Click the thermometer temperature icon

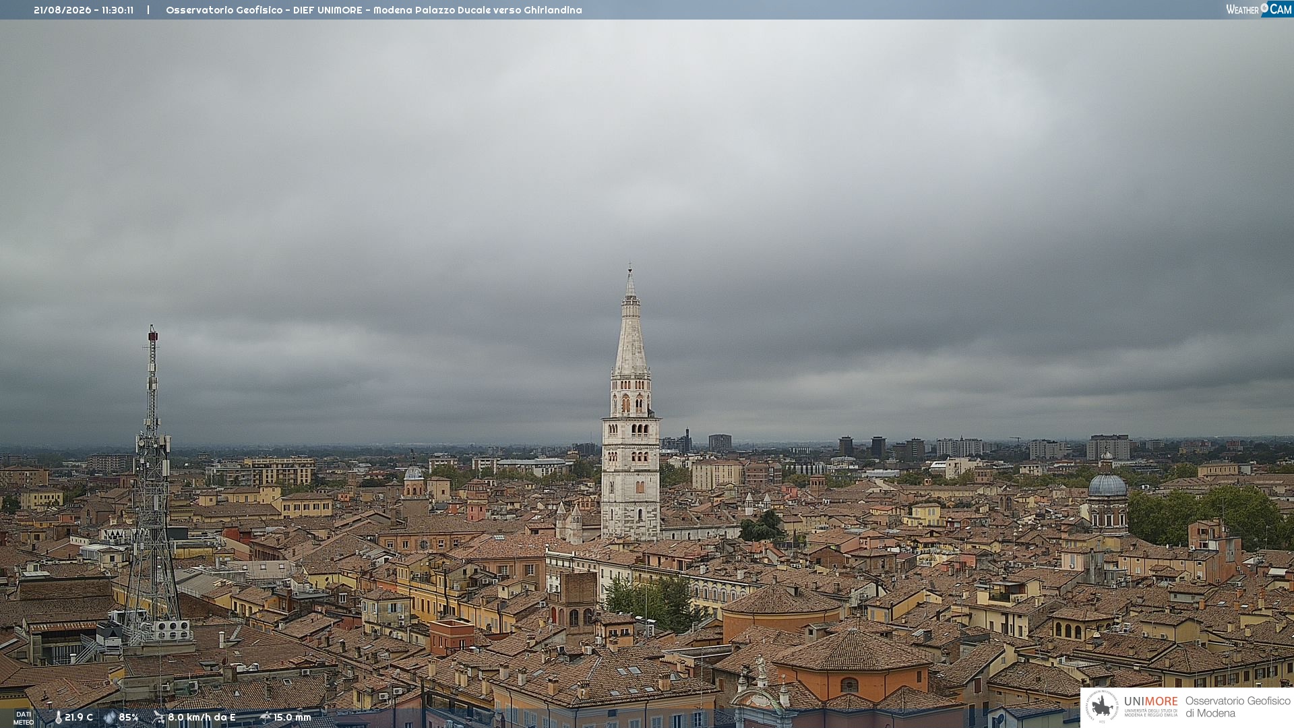click(58, 717)
